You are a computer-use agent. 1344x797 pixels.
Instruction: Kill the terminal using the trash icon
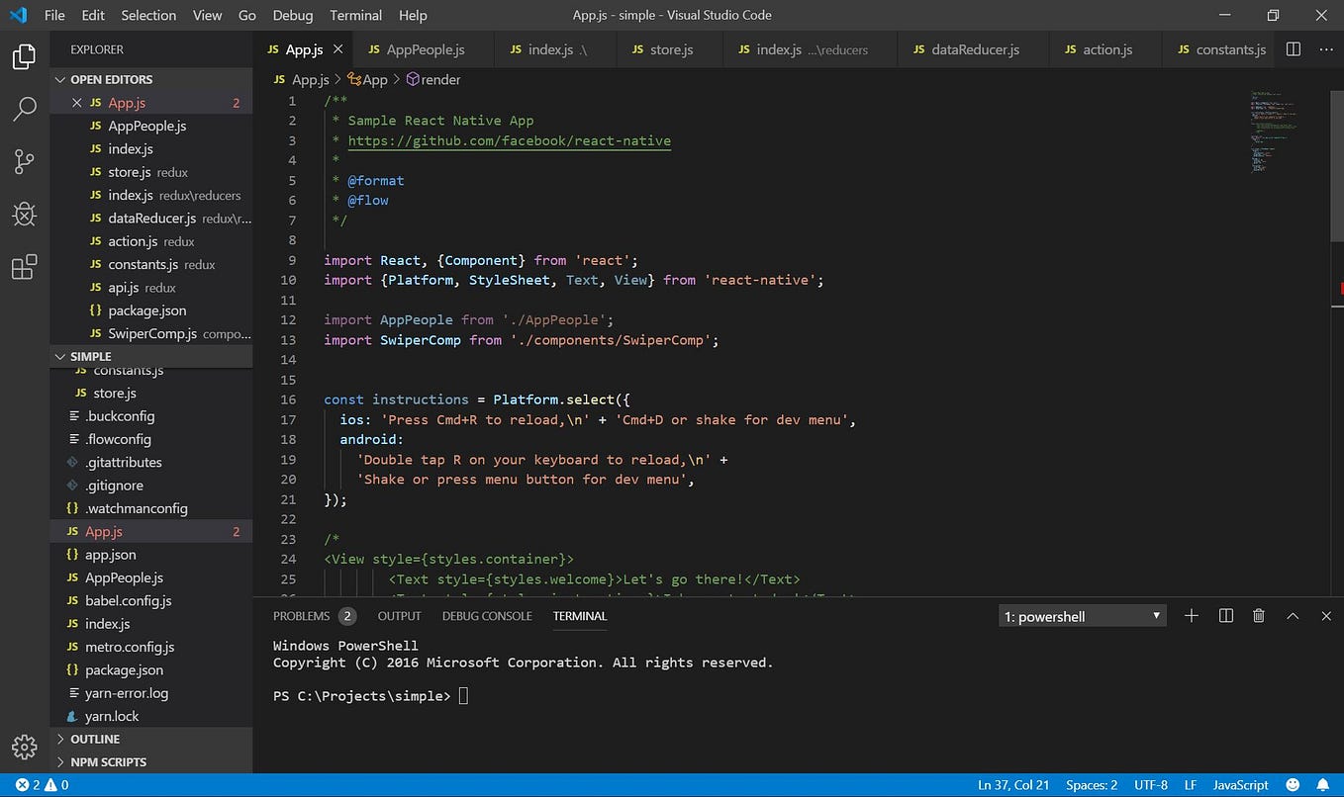coord(1258,615)
